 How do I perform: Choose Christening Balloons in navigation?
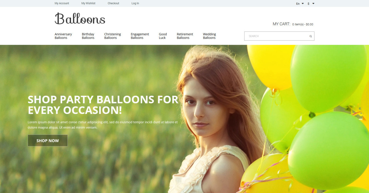113,36
